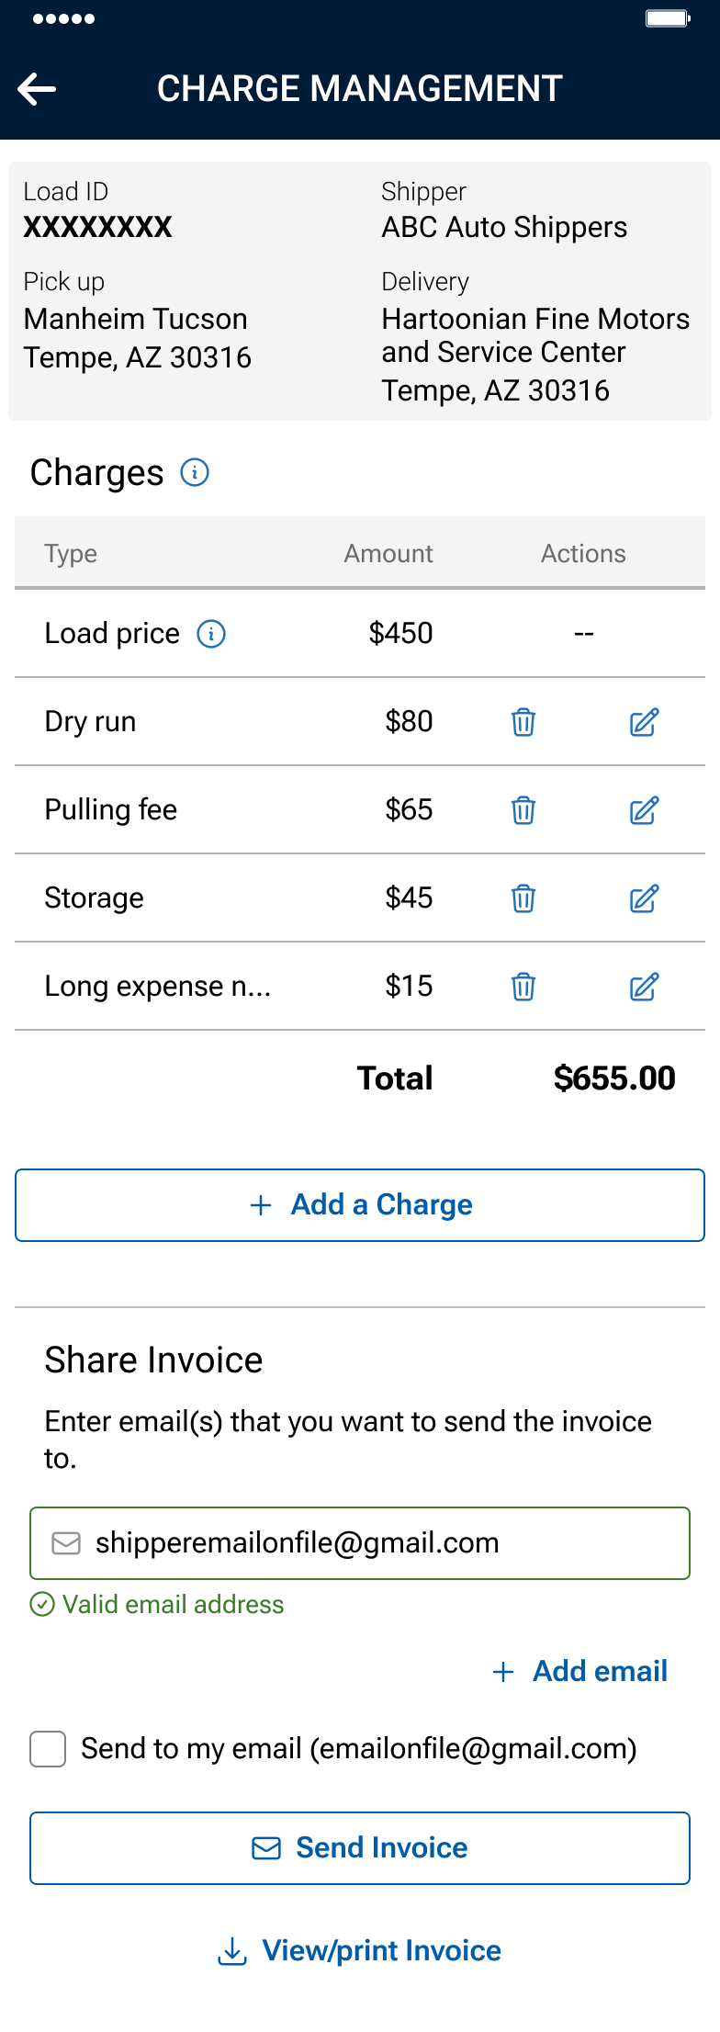The width and height of the screenshot is (720, 2032).
Task: Delete the Pulling fee charge
Action: click(523, 810)
